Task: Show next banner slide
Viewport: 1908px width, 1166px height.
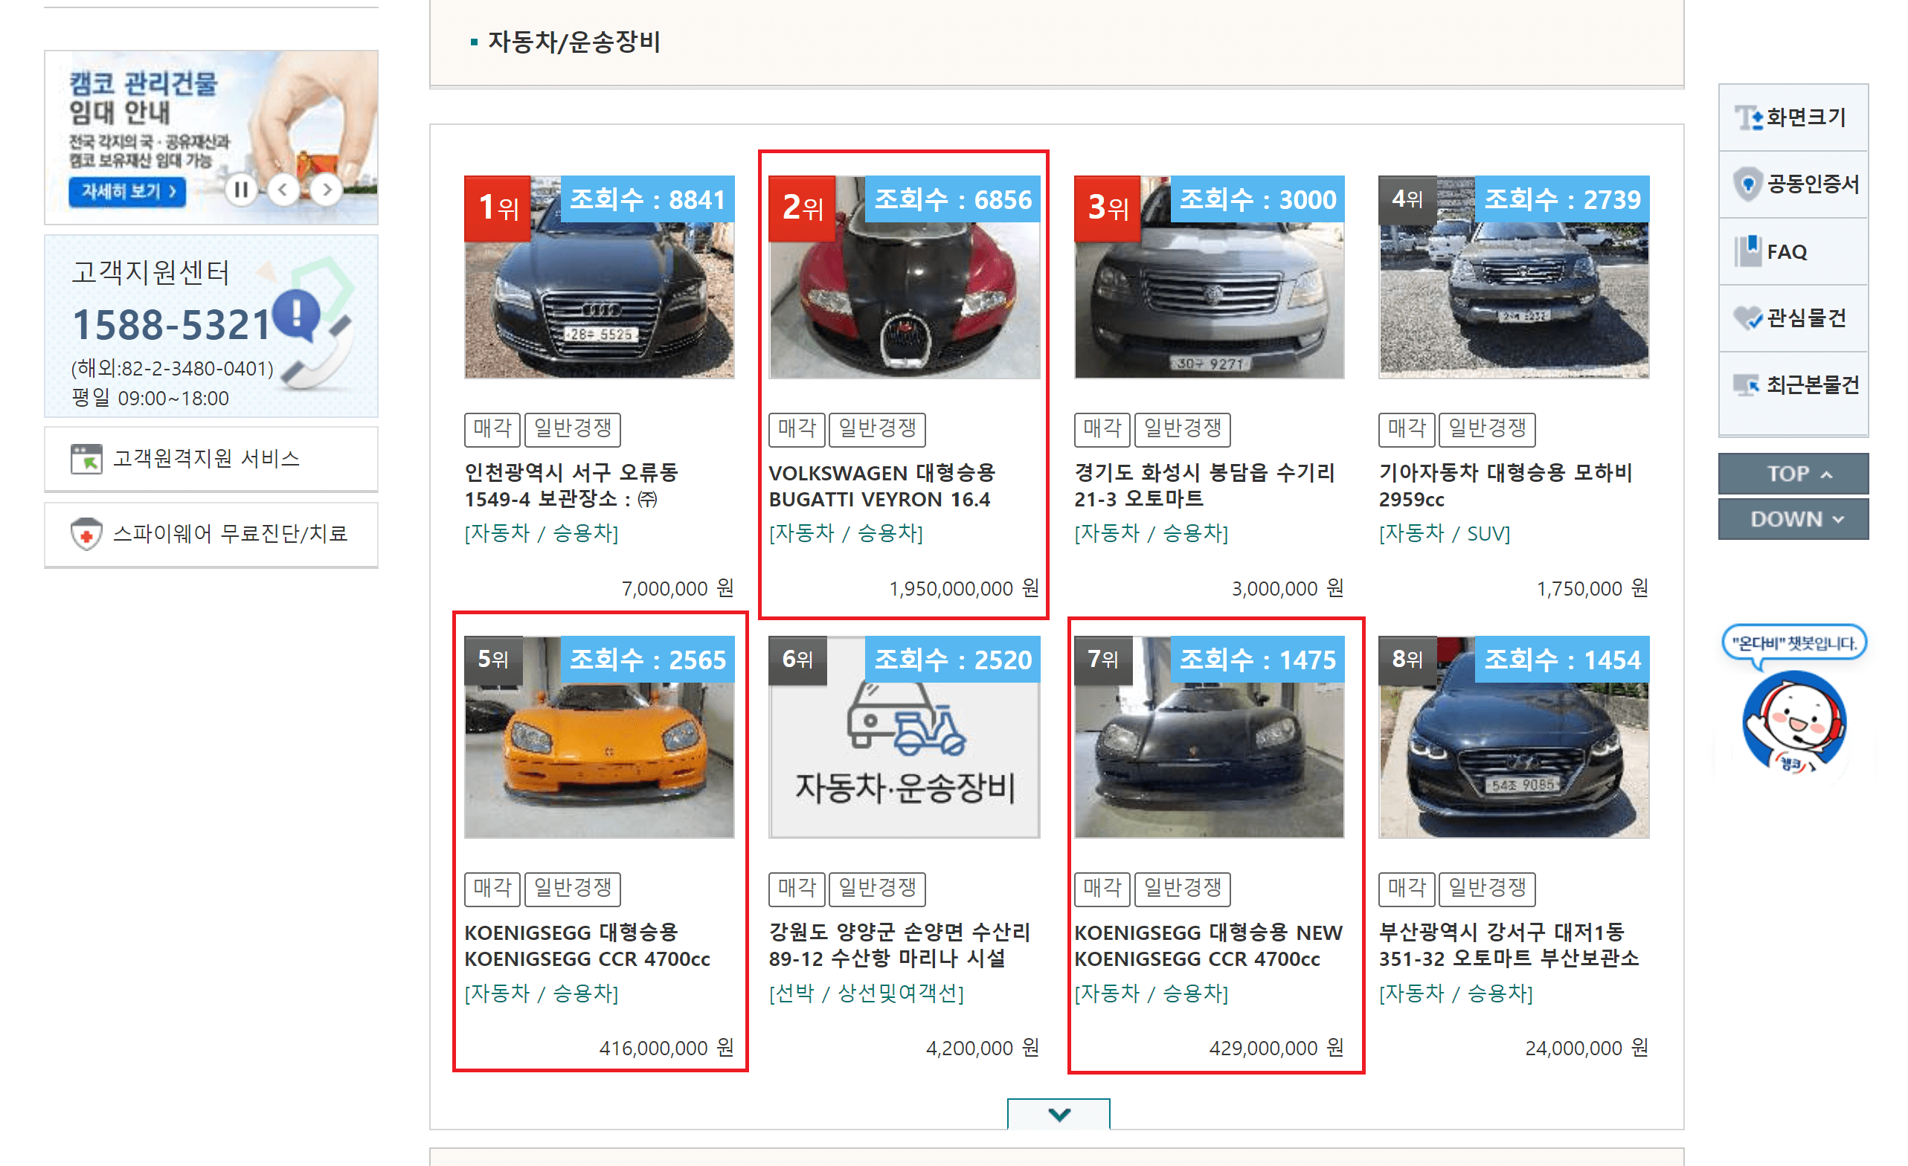Action: [x=327, y=189]
